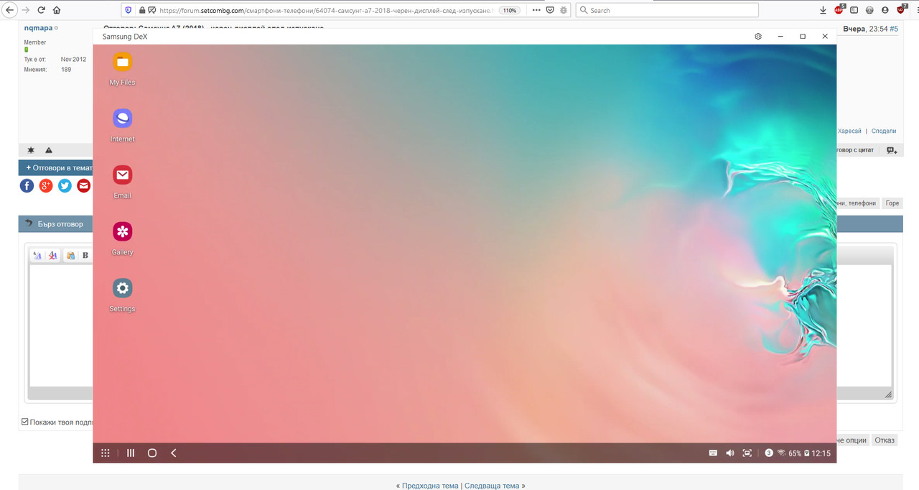This screenshot has height=490, width=919.
Task: Open the DeX notifications badge showing 3
Action: [x=769, y=453]
